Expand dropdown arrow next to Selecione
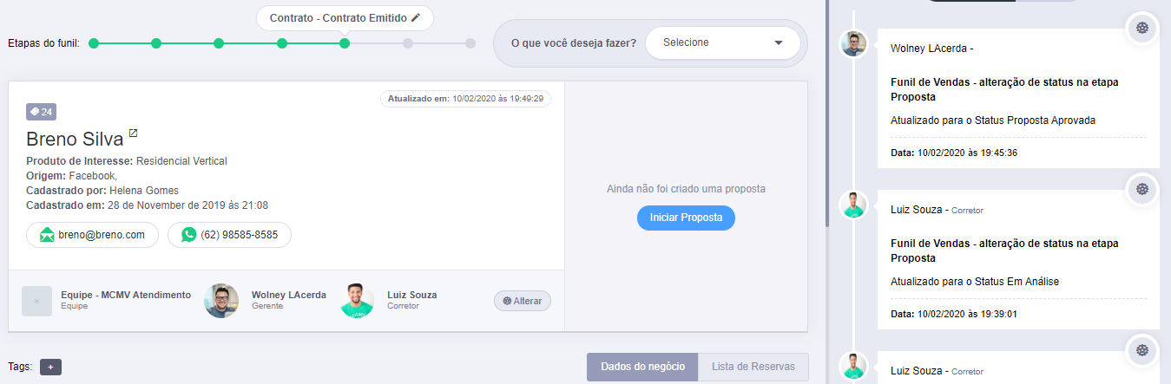 (779, 42)
